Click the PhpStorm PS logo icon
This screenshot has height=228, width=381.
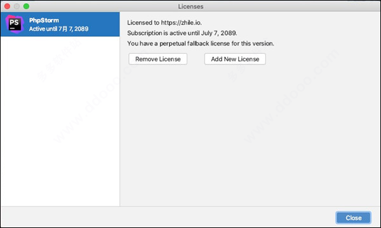click(x=15, y=24)
